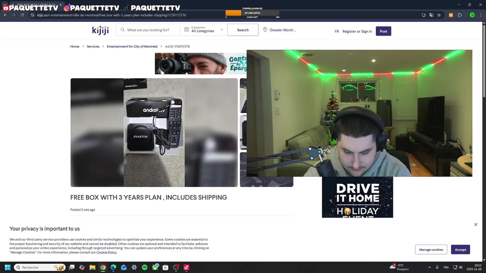
Task: Change location Greater Montréal
Action: click(279, 30)
